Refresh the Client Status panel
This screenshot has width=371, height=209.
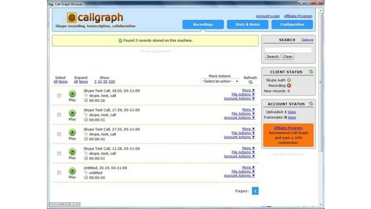click(x=312, y=72)
